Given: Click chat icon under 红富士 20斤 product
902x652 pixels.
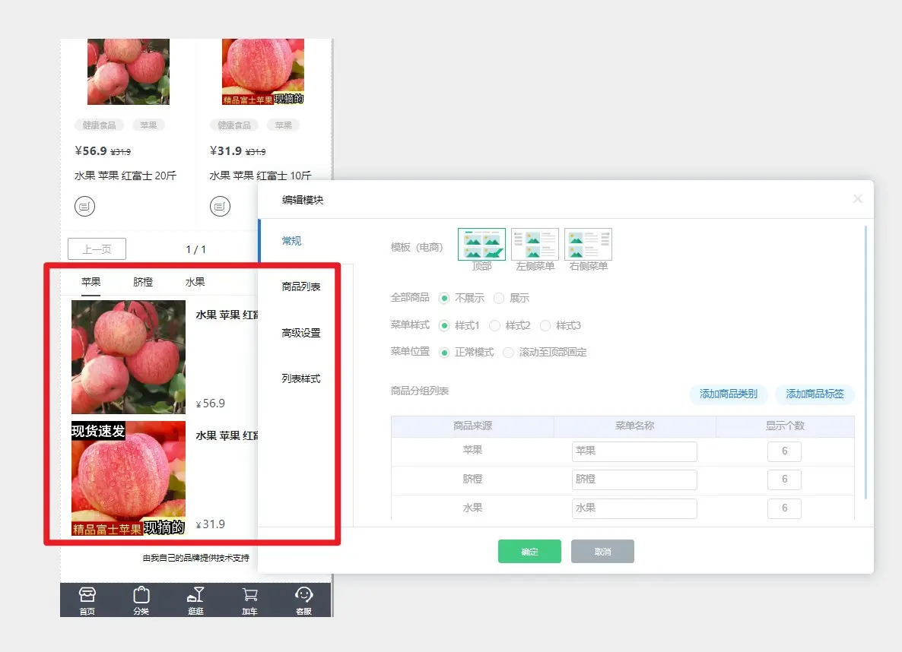Looking at the screenshot, I should (x=85, y=206).
